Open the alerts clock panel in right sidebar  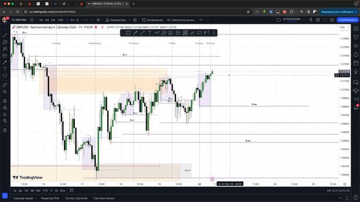point(356,37)
